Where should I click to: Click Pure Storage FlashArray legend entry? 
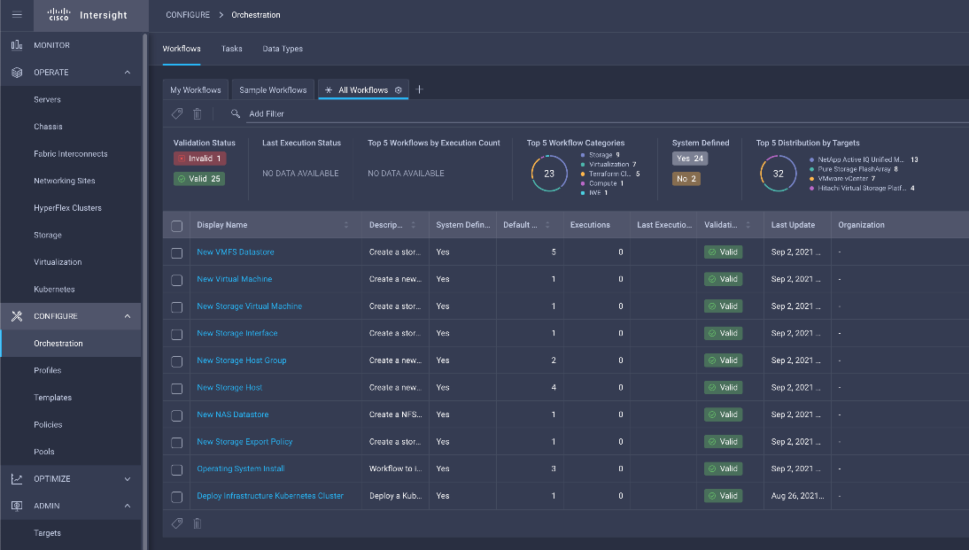854,169
